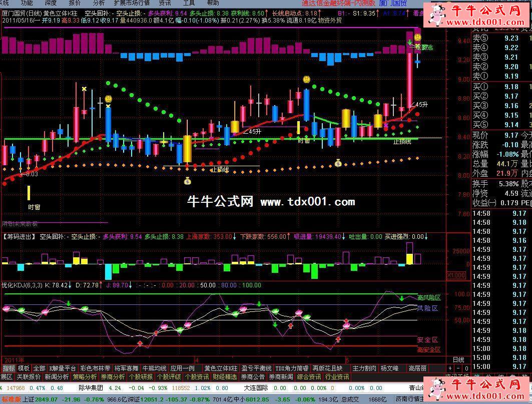Open the 扩展市场行情 menu
This screenshot has height=404, width=532.
pos(132,3)
